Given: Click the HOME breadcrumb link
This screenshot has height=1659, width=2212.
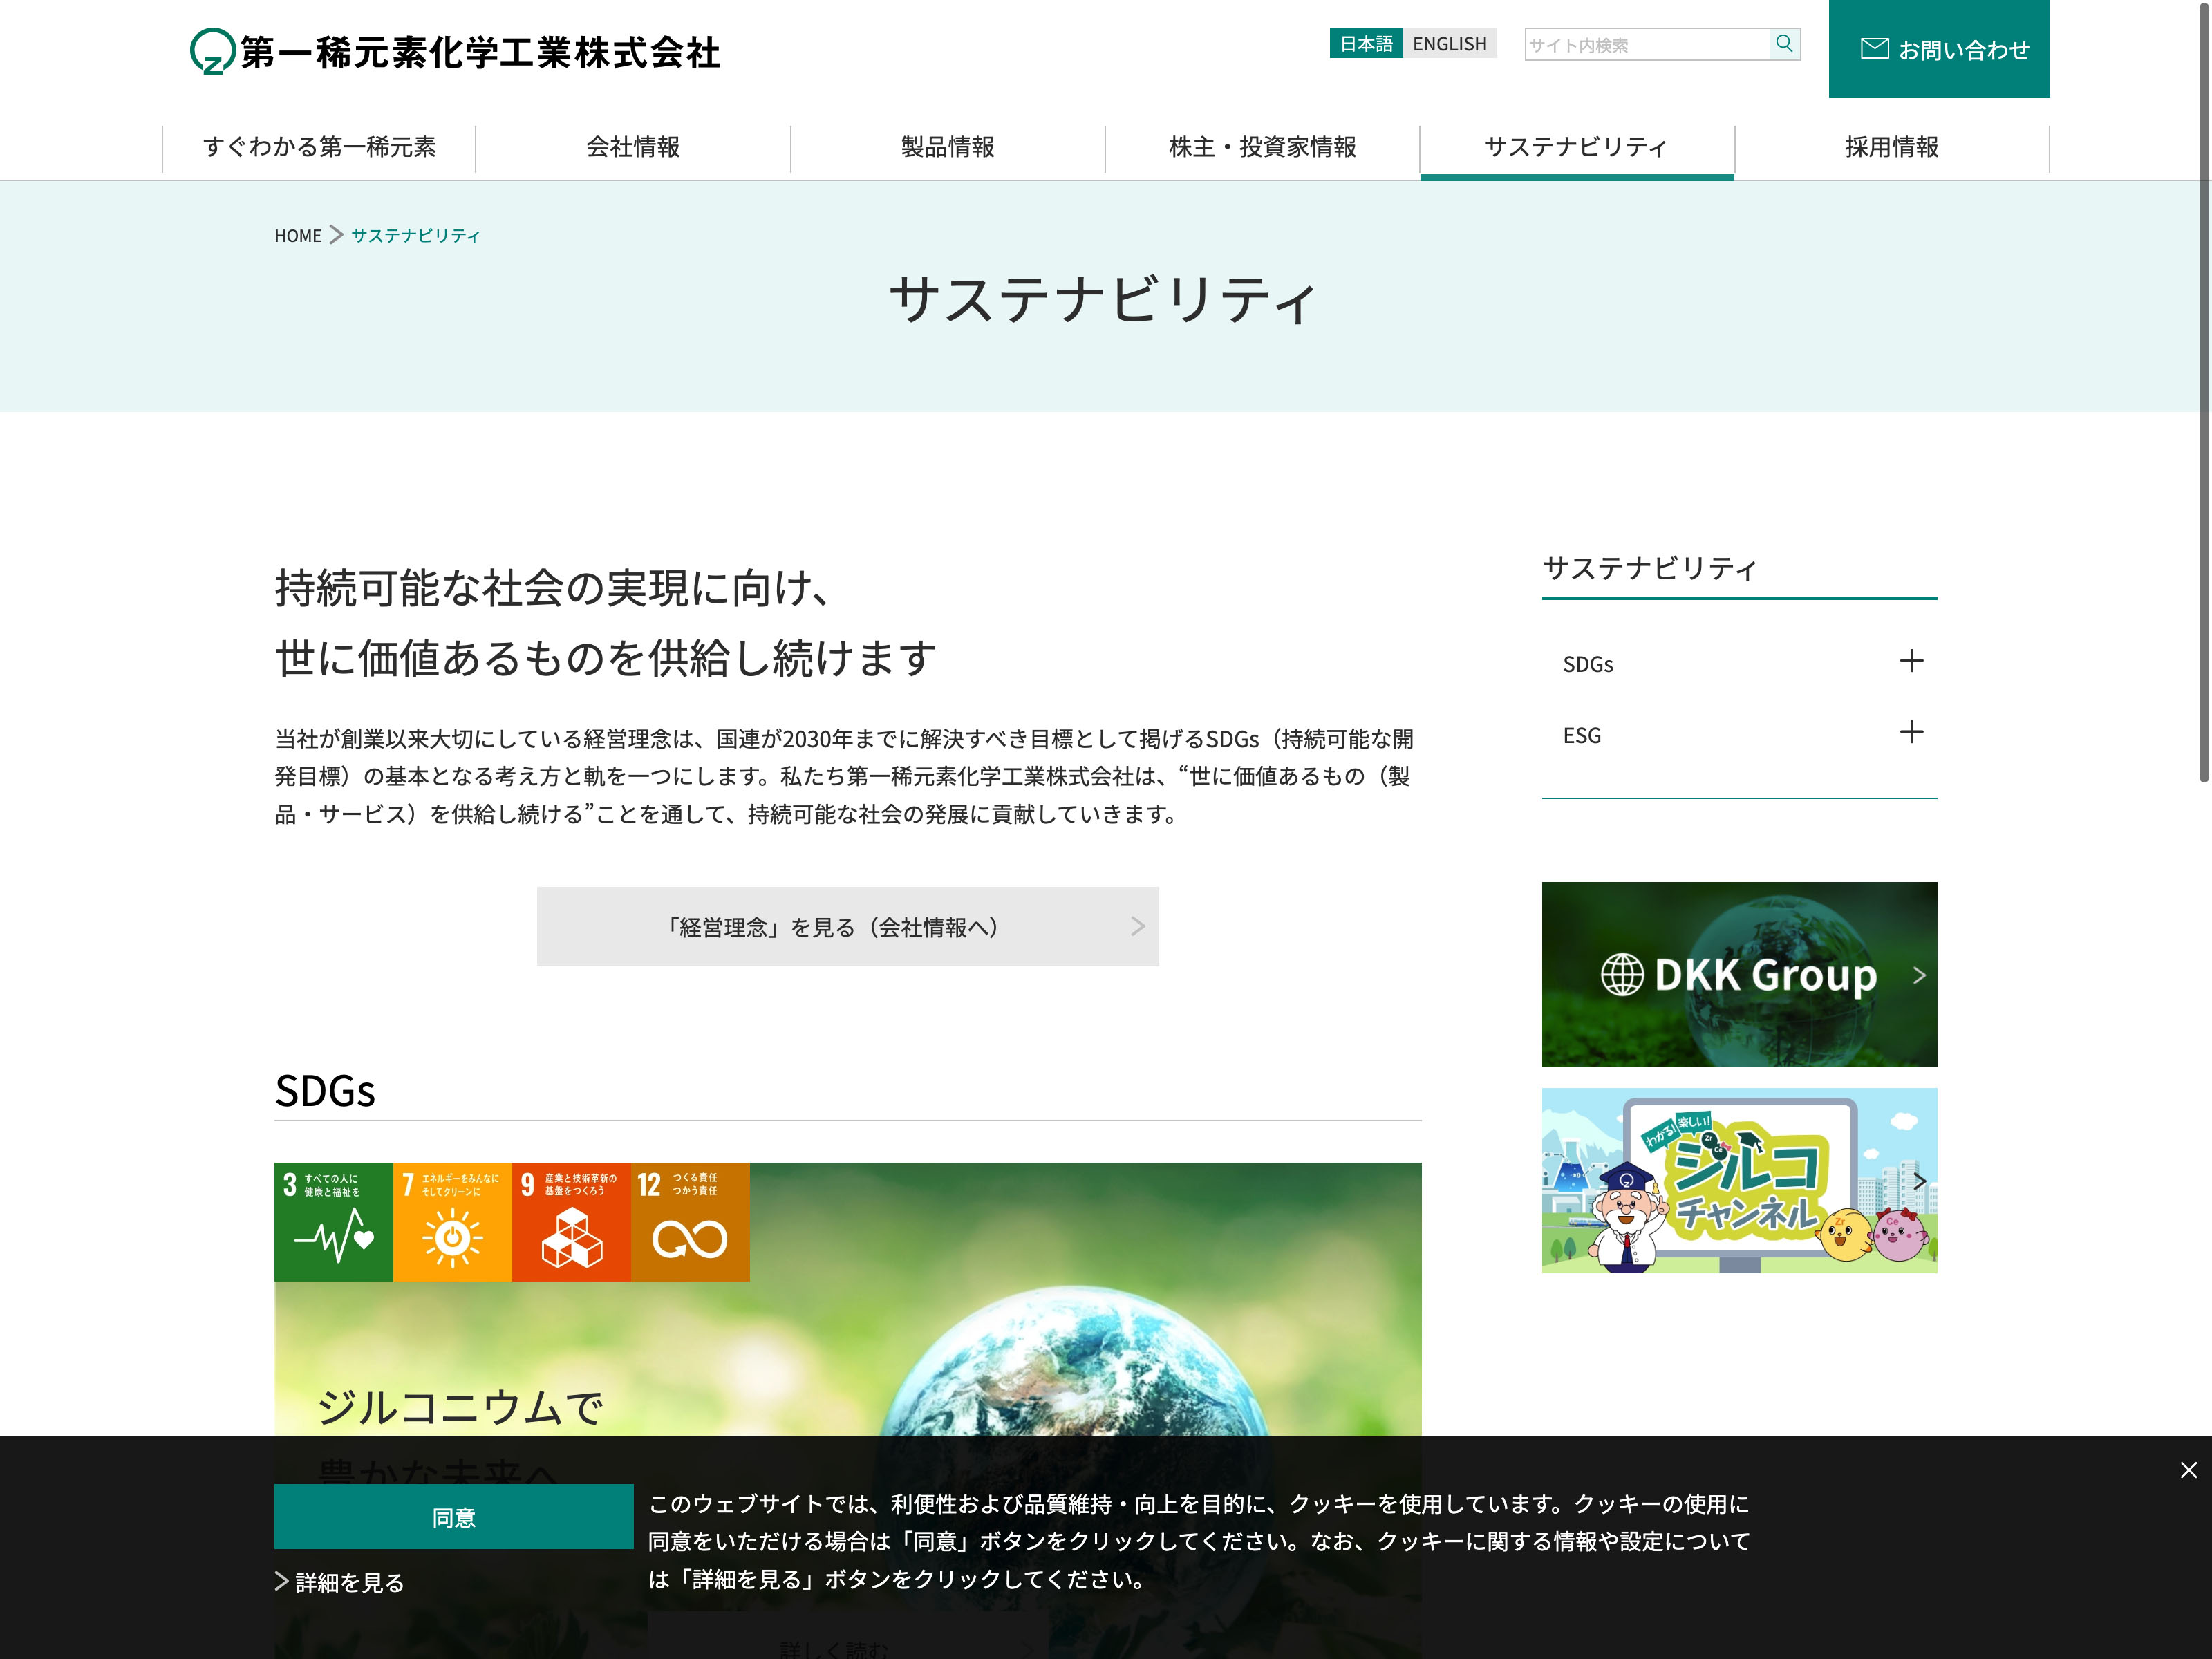Looking at the screenshot, I should 297,236.
